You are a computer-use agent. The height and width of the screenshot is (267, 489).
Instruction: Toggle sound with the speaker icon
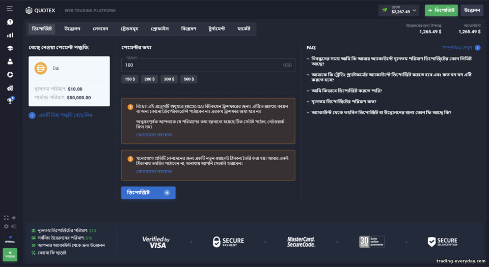[x=14, y=226]
